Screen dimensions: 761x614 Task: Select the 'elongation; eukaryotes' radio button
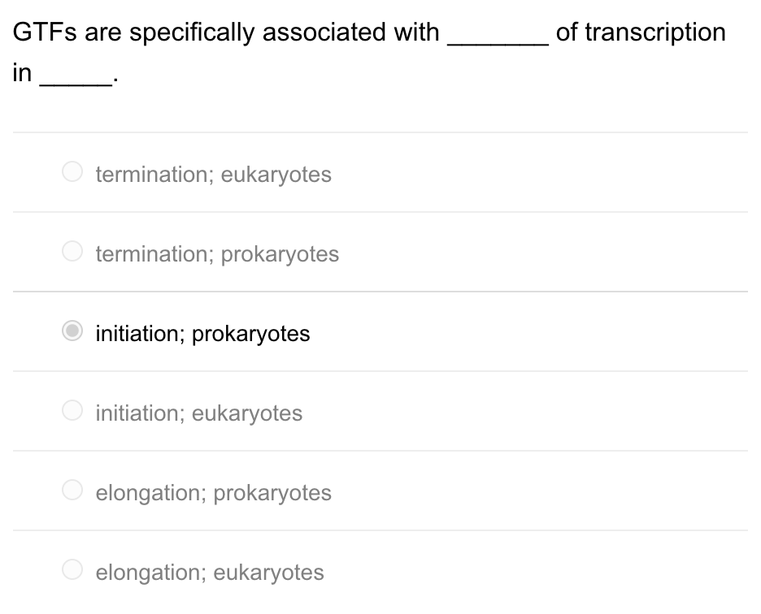pos(72,569)
